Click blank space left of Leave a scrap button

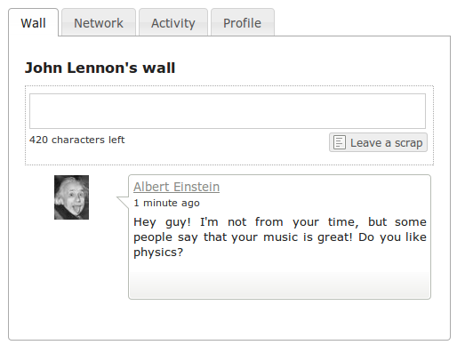227,145
